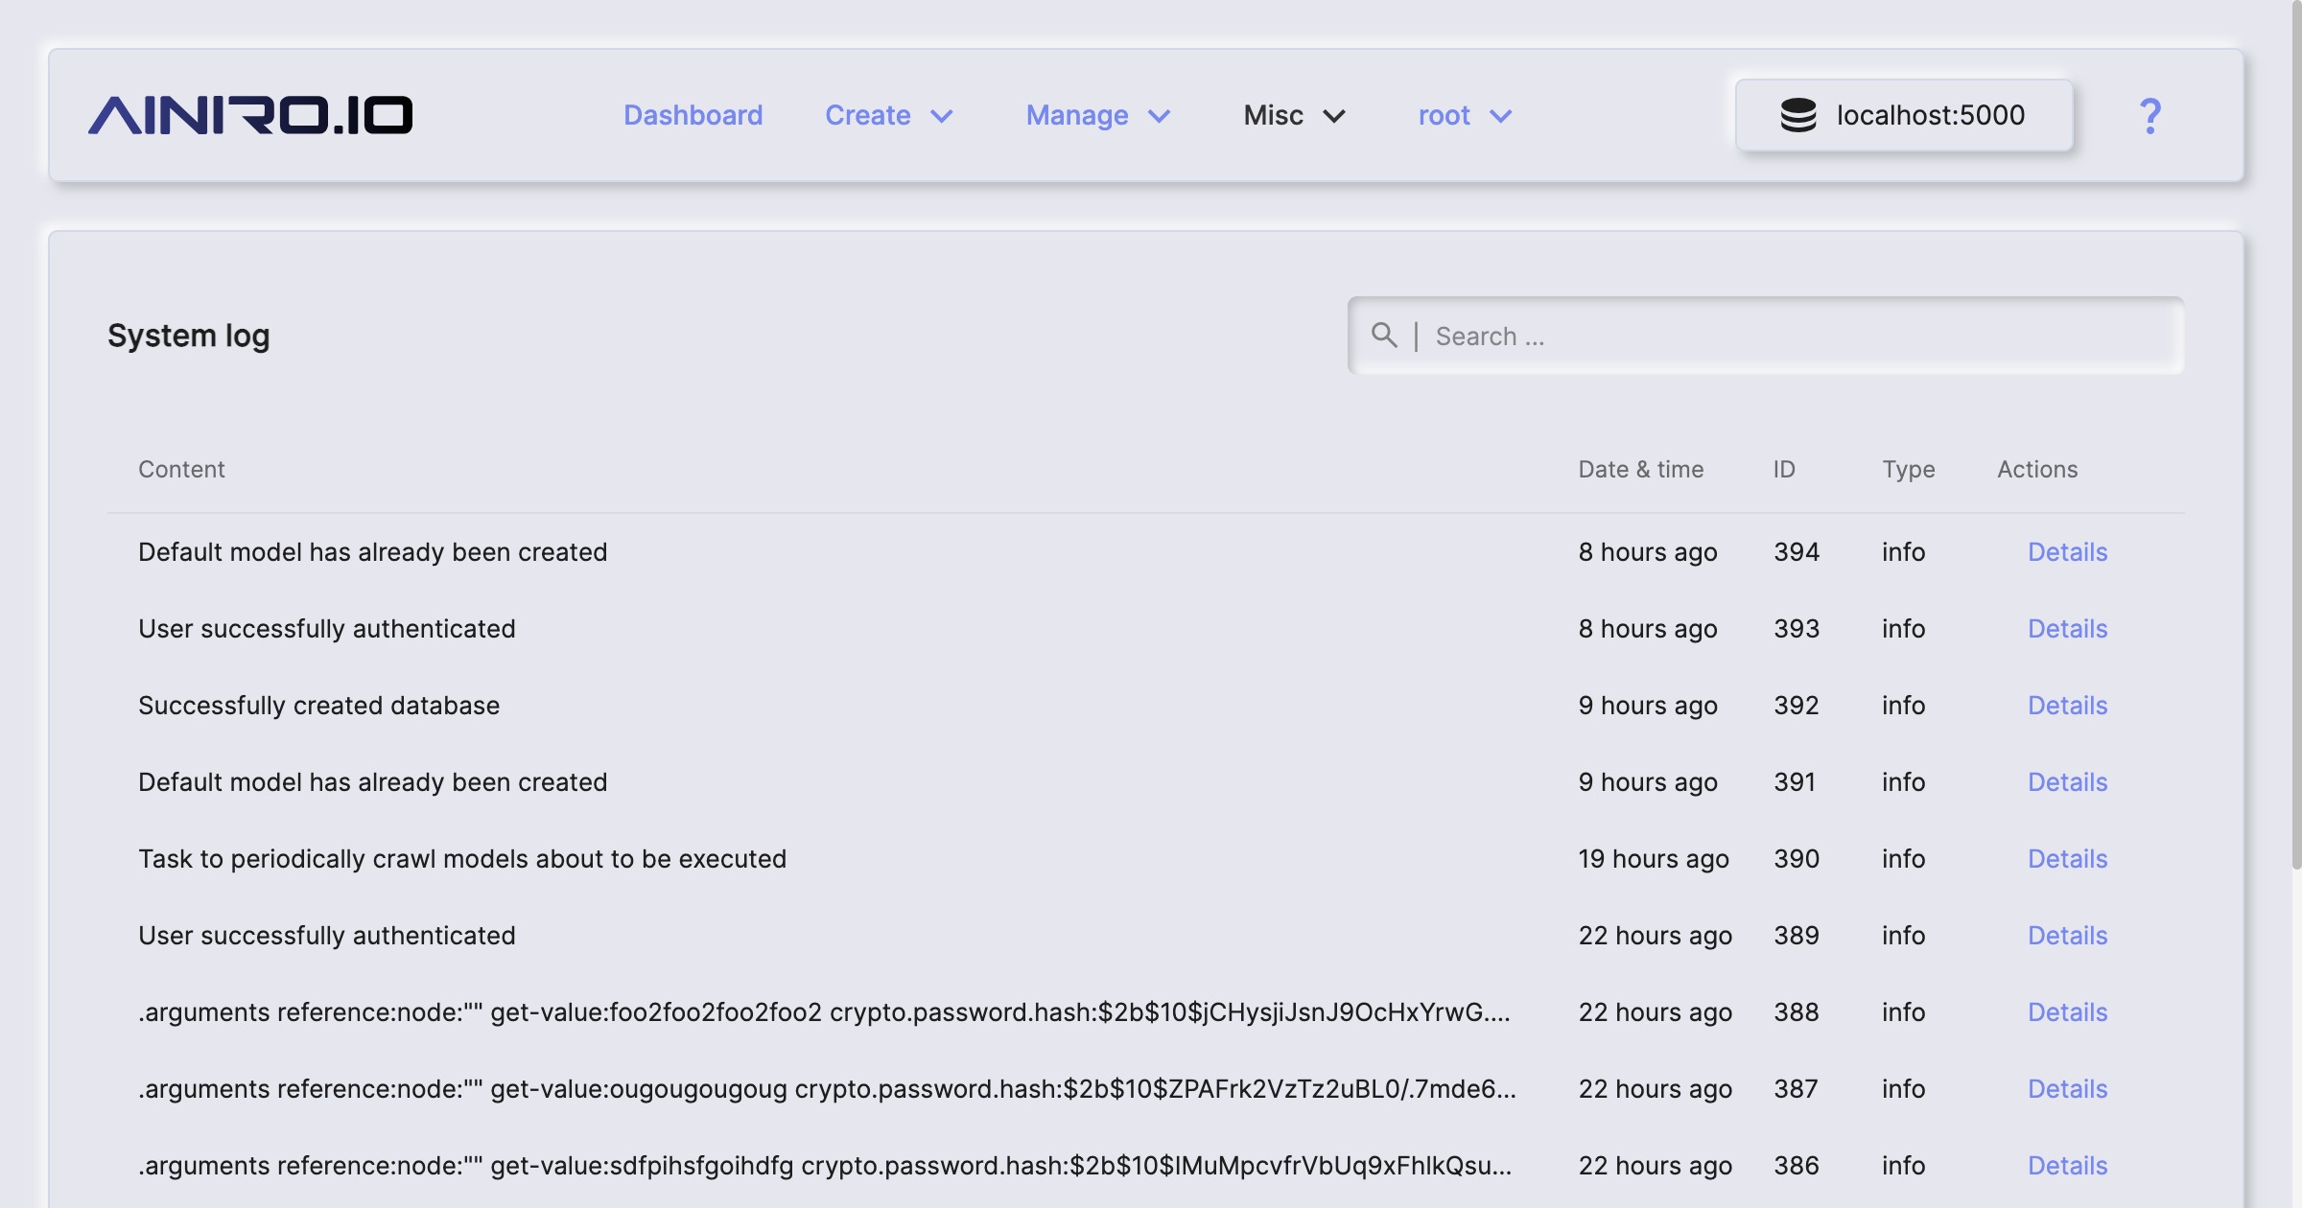Open Details for crawl task log 390

pos(2067,859)
